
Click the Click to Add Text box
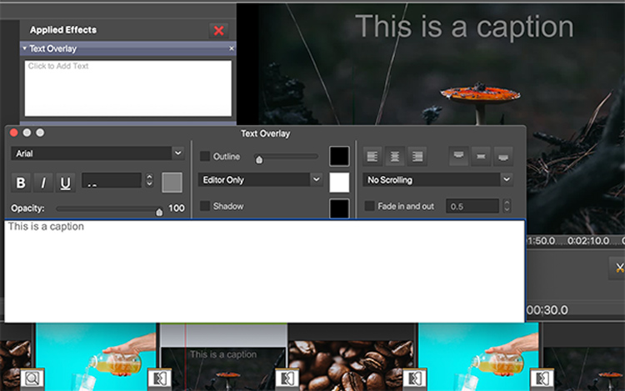click(x=128, y=88)
